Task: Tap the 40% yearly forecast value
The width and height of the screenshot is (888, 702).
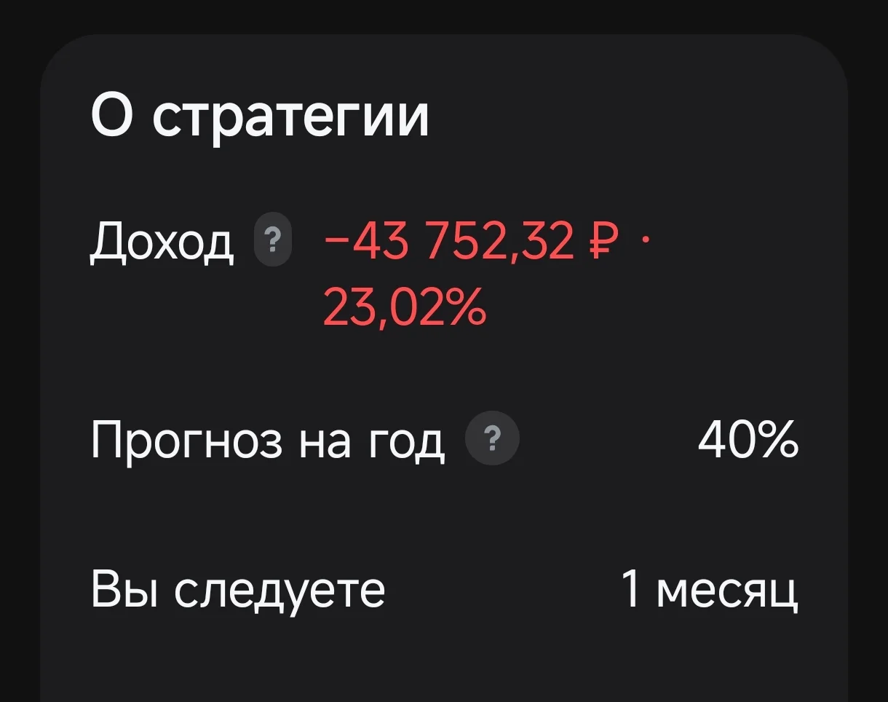Action: point(748,441)
